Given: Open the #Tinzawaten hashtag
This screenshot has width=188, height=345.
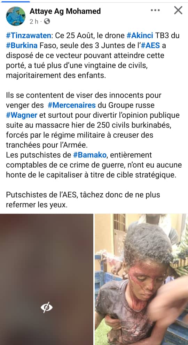Looking at the screenshot, I should coord(29,35).
